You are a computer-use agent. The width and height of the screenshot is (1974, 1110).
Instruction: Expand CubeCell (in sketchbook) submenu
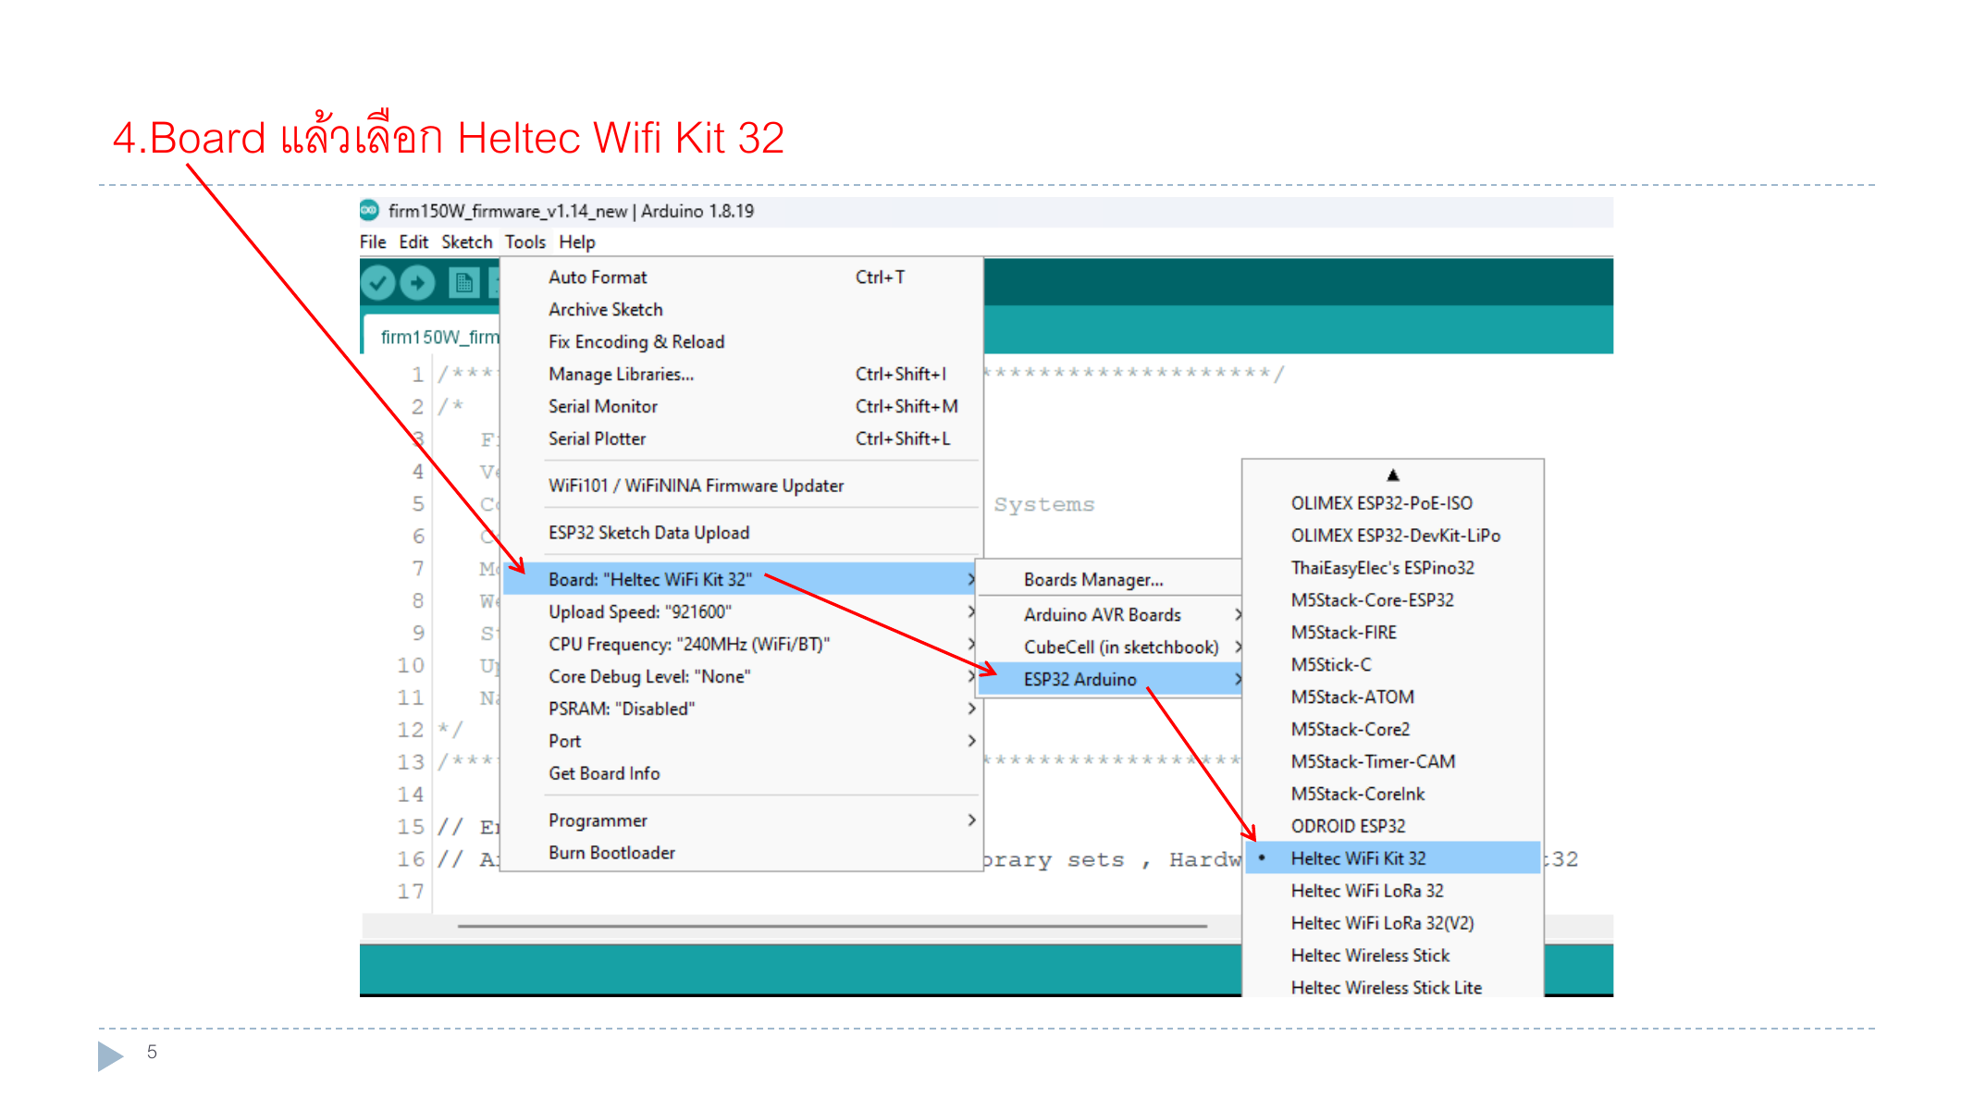[1110, 647]
